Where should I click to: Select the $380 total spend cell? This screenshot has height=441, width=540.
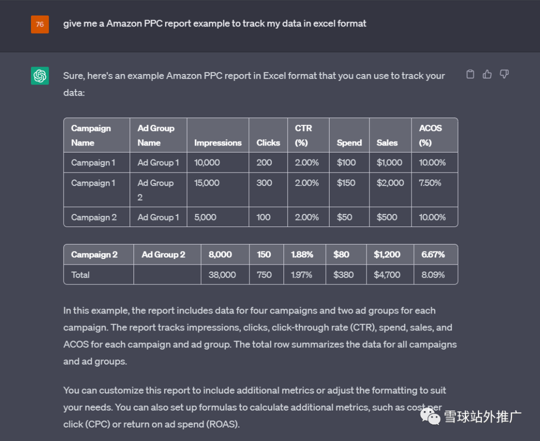coord(346,274)
